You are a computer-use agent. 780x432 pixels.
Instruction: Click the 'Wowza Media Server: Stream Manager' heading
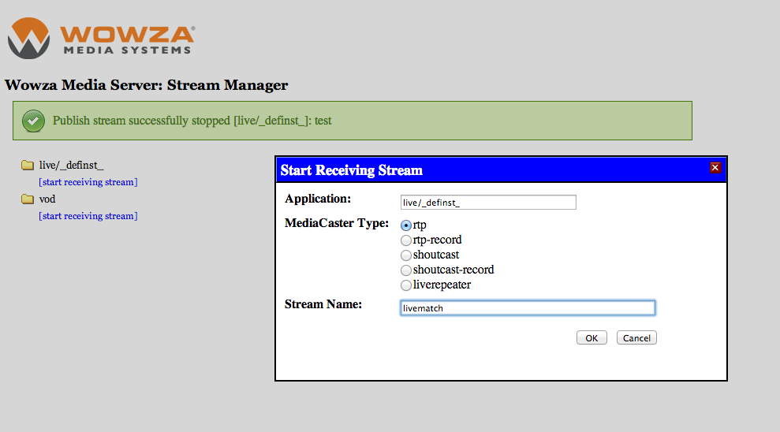(146, 85)
